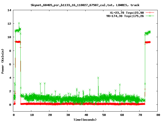163x122 pixels.
Task: Click the 0 tick label on the power axis
Action: 10,105
